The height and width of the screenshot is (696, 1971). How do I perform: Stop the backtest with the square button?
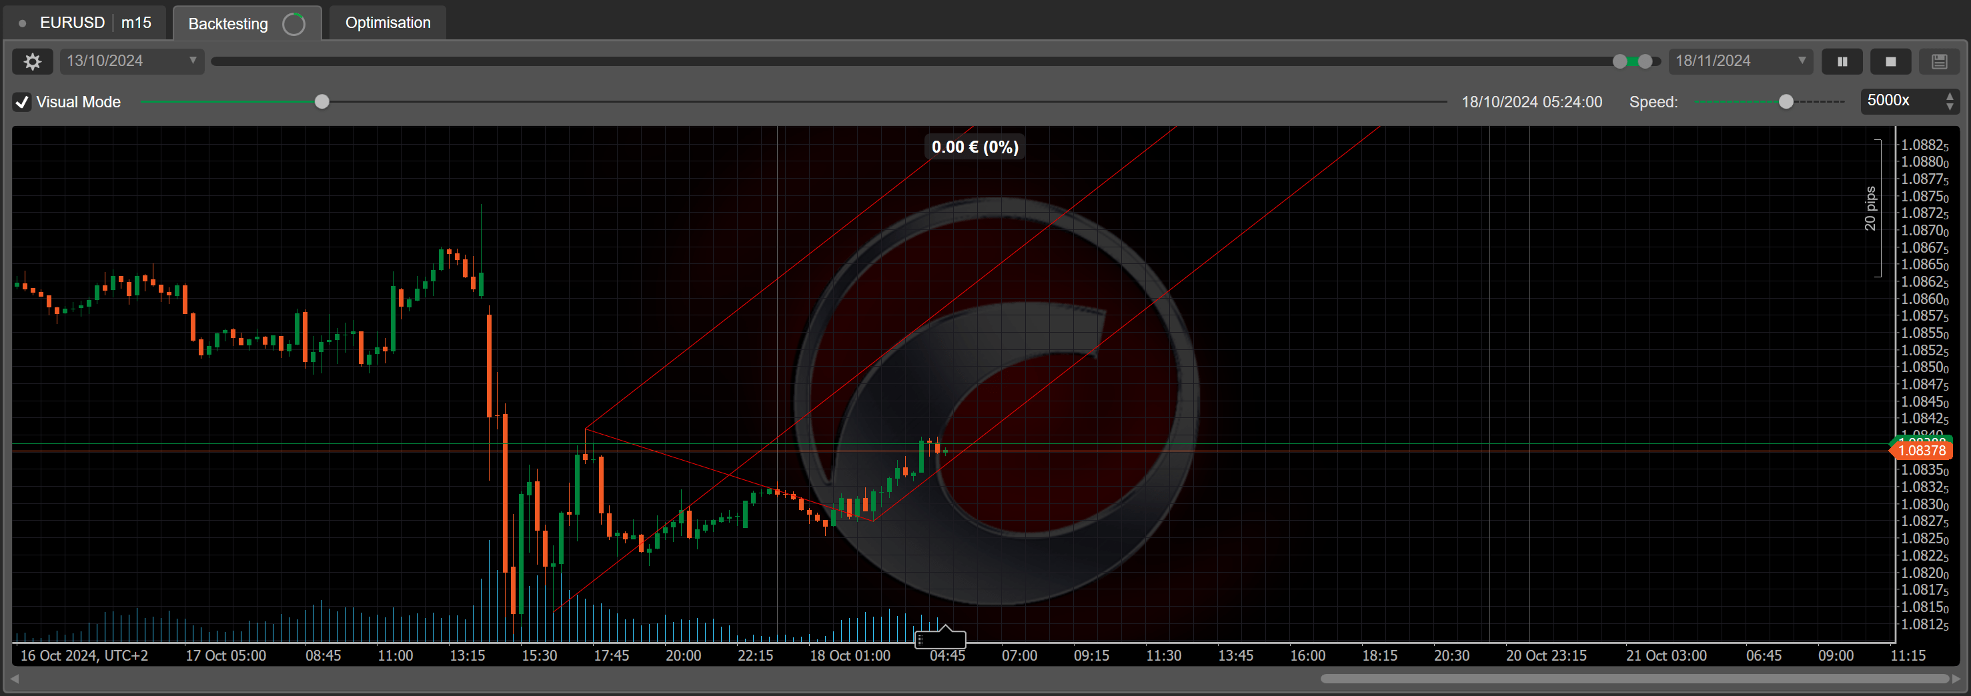point(1890,61)
